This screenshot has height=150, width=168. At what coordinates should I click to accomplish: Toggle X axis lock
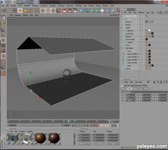click(x=43, y=10)
